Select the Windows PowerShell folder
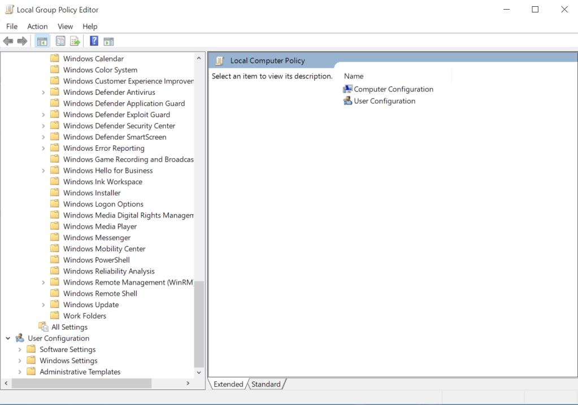The width and height of the screenshot is (578, 405). pyautogui.click(x=96, y=260)
